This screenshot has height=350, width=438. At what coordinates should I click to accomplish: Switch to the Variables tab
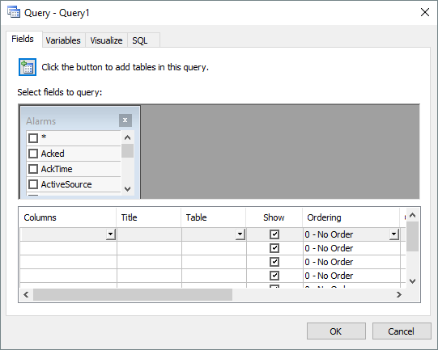[63, 40]
